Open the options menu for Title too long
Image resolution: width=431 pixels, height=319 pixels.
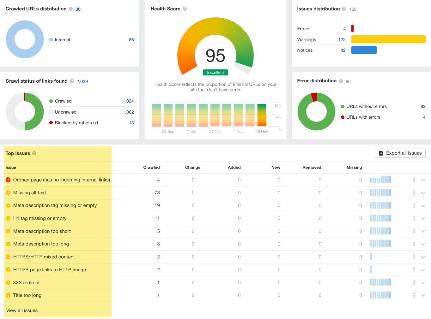(x=414, y=295)
